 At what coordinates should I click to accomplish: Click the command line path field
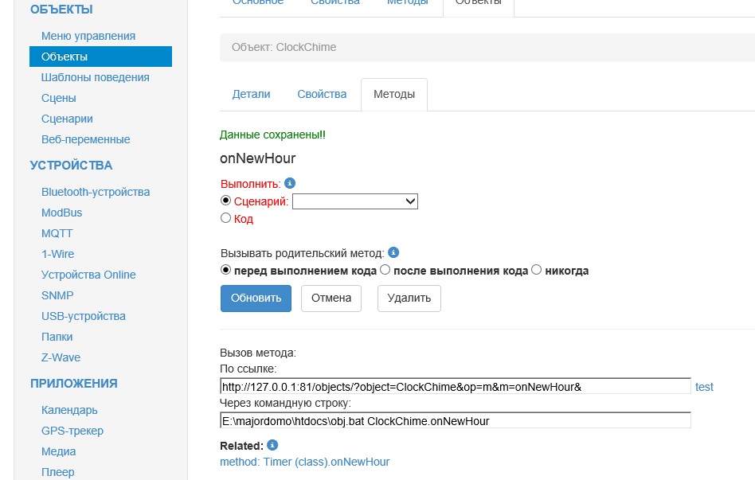click(x=455, y=420)
